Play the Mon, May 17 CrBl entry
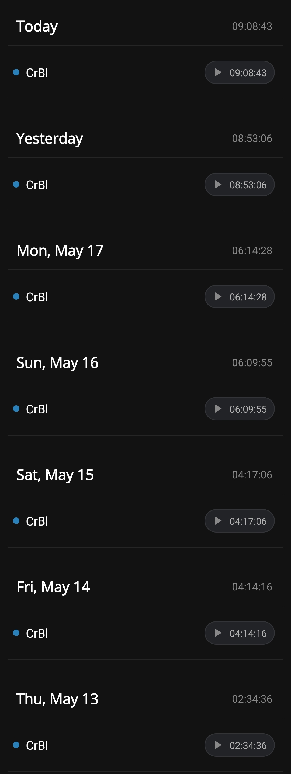The image size is (291, 774). pos(239,296)
